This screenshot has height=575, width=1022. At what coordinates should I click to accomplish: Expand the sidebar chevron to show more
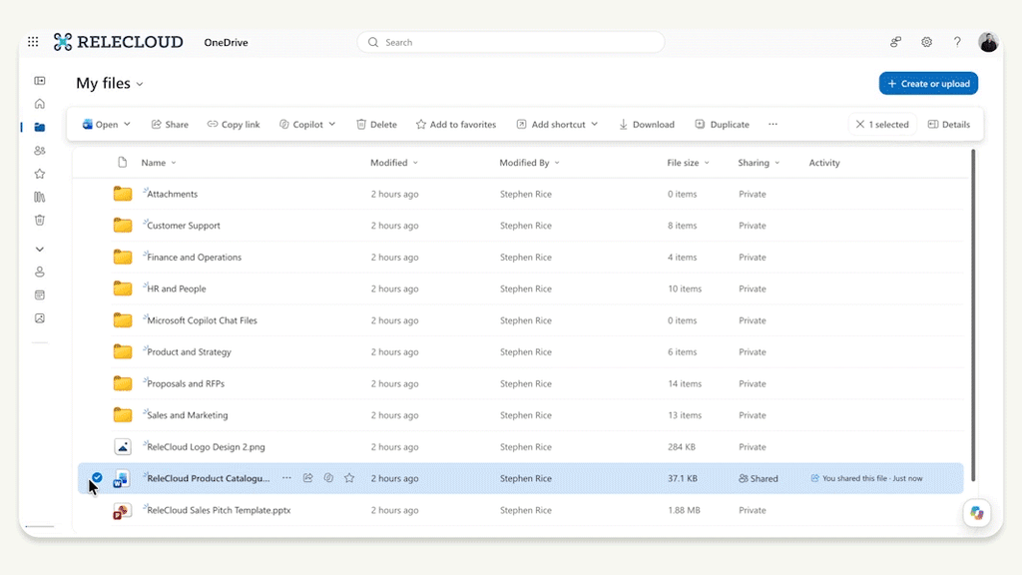tap(40, 250)
